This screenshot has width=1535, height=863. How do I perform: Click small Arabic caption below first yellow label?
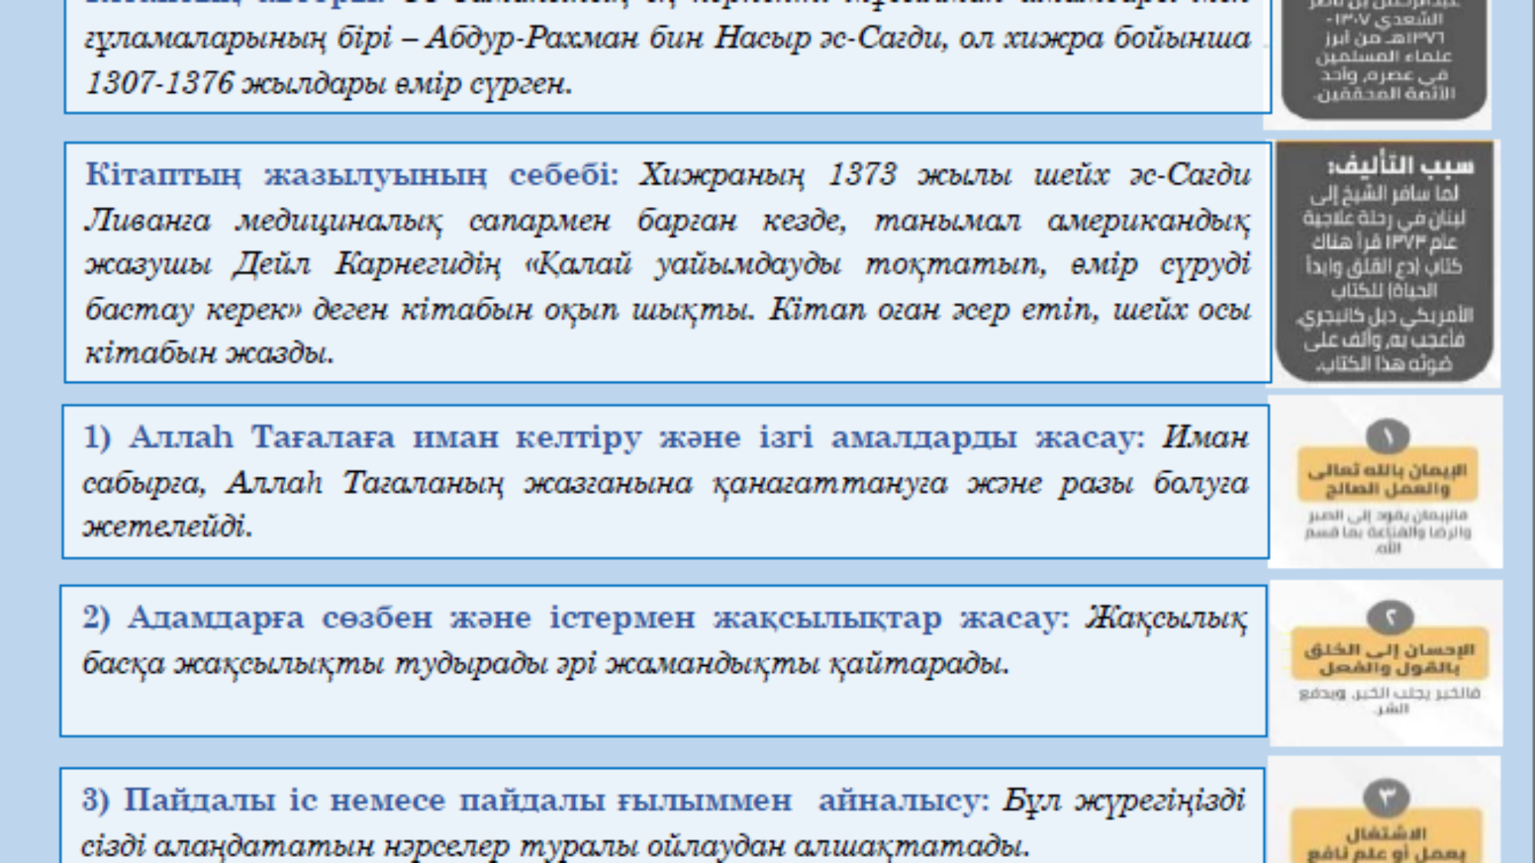[x=1387, y=531]
